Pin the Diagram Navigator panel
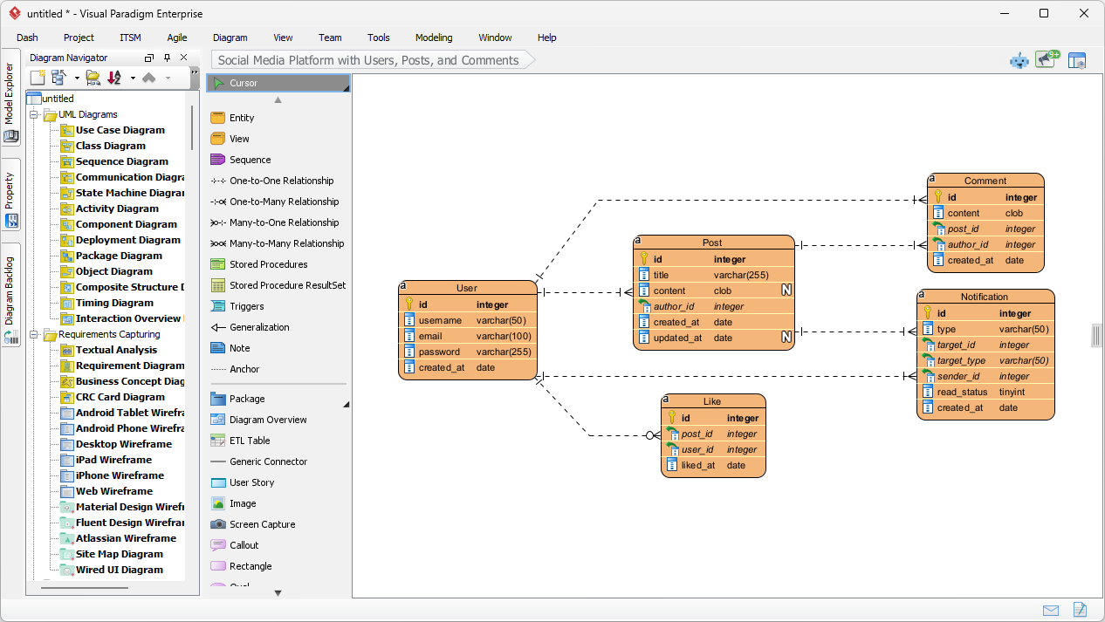 pyautogui.click(x=168, y=58)
